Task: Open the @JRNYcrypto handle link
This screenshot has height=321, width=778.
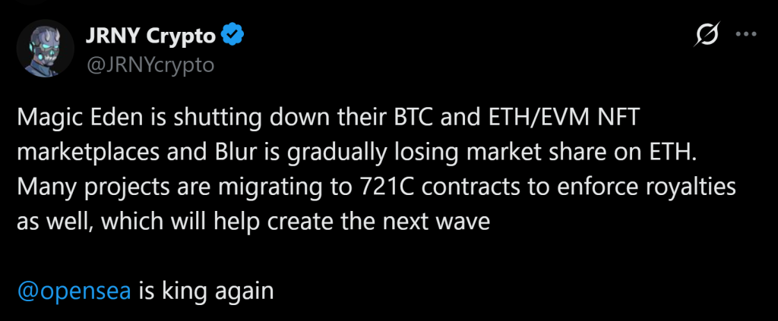Action: (x=152, y=65)
